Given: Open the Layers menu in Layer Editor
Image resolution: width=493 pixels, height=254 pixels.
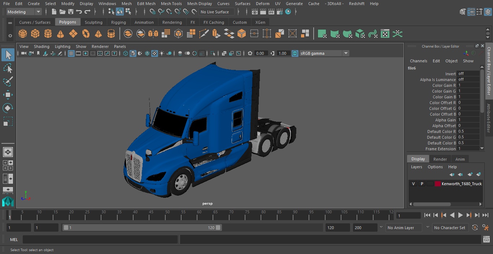Looking at the screenshot, I should (x=416, y=167).
